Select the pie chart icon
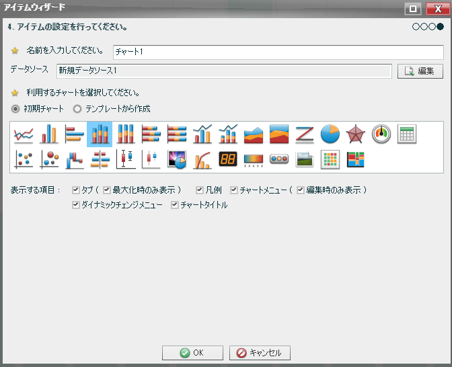Viewport: 452px width, 367px height. point(330,134)
